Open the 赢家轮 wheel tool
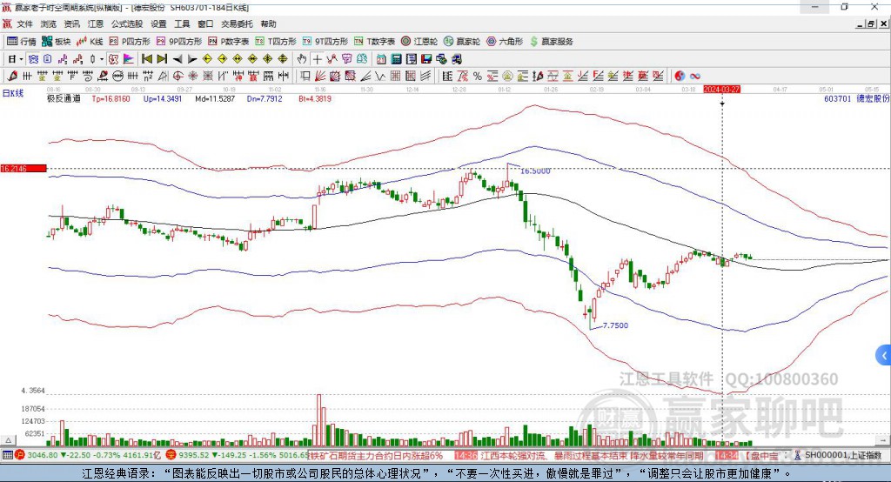 [x=462, y=42]
